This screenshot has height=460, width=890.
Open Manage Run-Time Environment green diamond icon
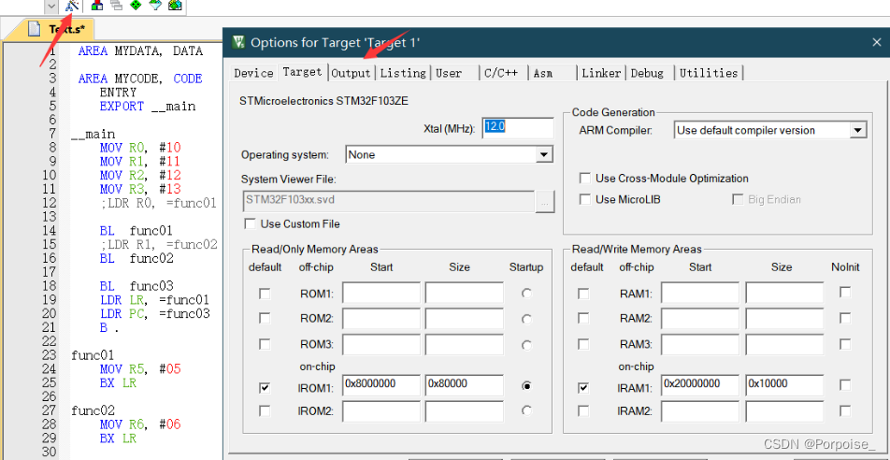tap(136, 5)
